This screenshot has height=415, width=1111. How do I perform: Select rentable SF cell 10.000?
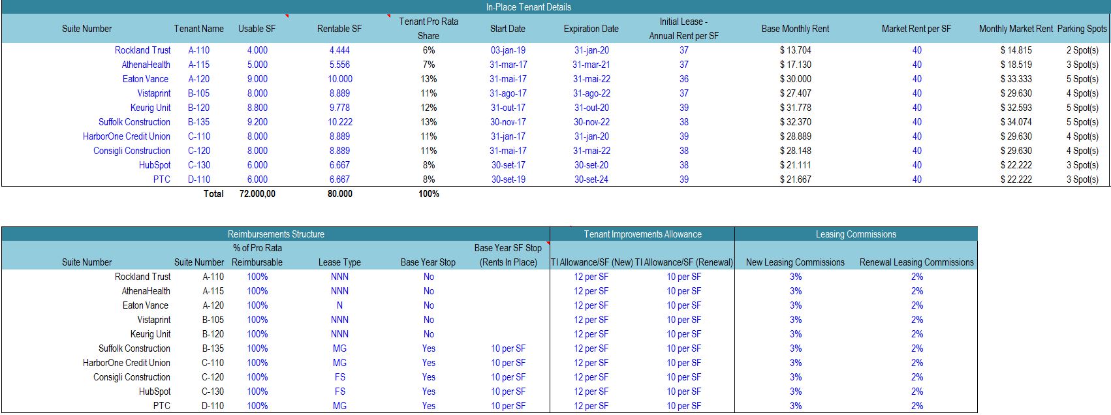(x=339, y=79)
